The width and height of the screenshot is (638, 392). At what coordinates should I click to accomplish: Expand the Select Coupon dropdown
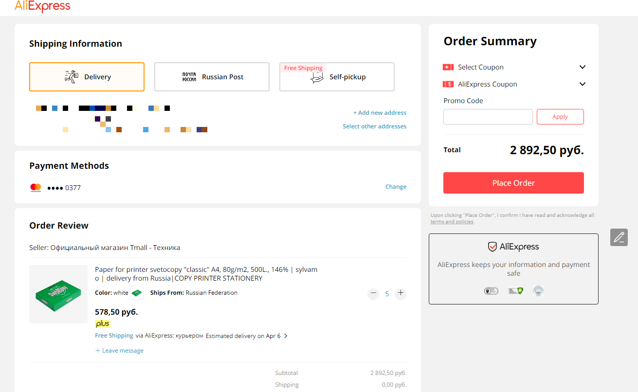583,67
